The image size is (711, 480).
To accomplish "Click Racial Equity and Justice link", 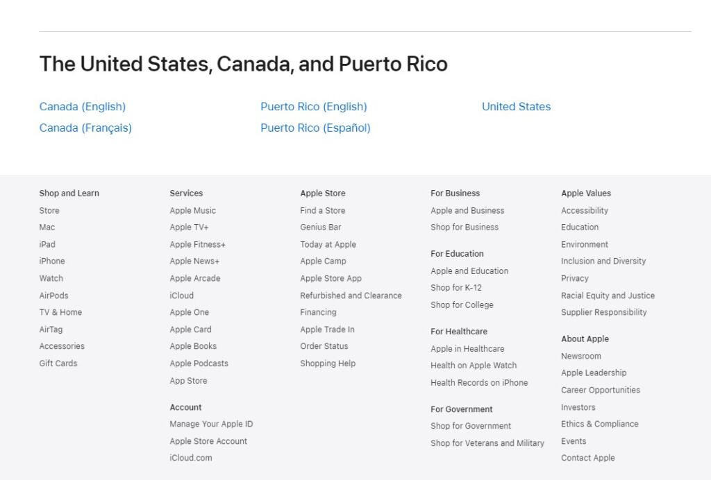I will click(608, 295).
